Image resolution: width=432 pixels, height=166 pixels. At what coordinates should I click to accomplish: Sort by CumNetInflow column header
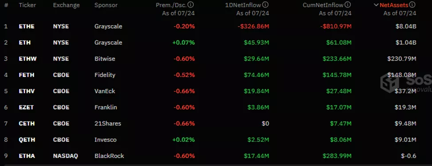click(x=323, y=5)
